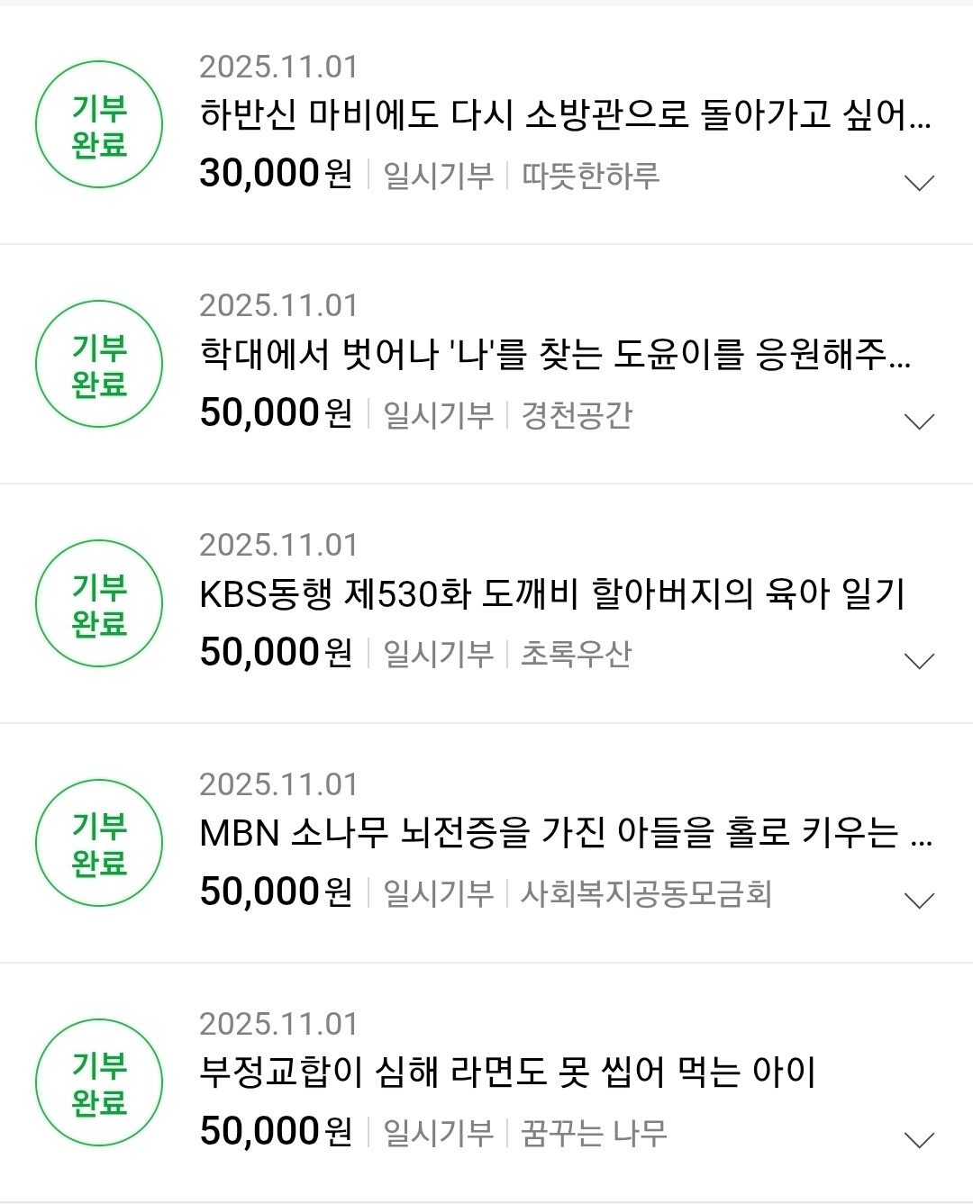This screenshot has height=1204, width=973.
Task: Open KBS동행 제530화 도깨비 할아버지 campaign
Action: tap(551, 594)
